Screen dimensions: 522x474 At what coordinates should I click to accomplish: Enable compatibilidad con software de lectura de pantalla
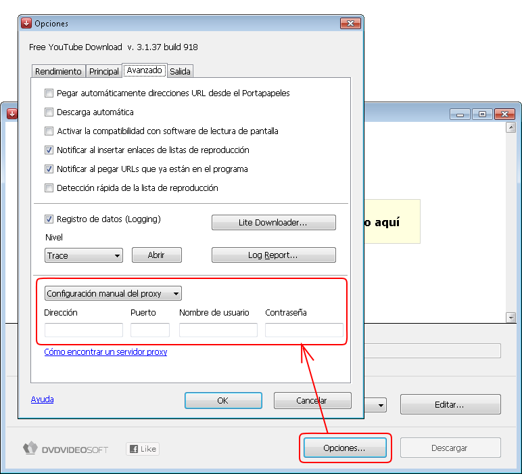(49, 131)
